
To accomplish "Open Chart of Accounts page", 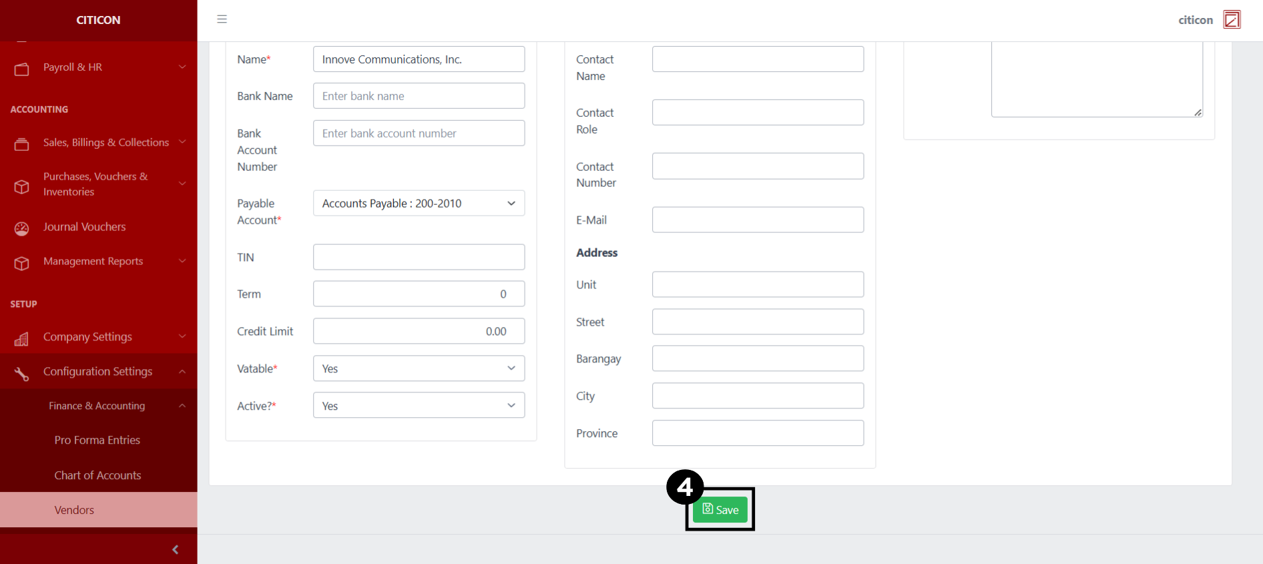I will 97,475.
